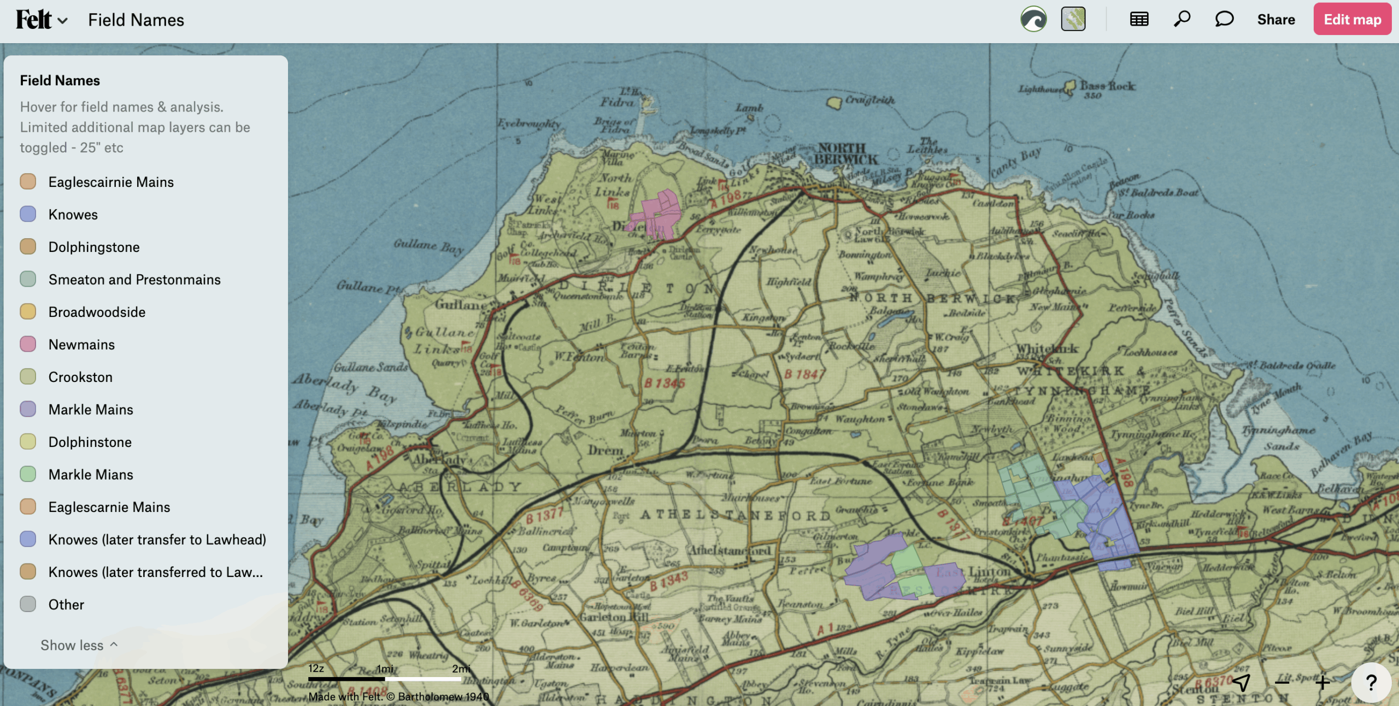Click the search magnifier icon
1399x706 pixels.
[x=1181, y=20]
